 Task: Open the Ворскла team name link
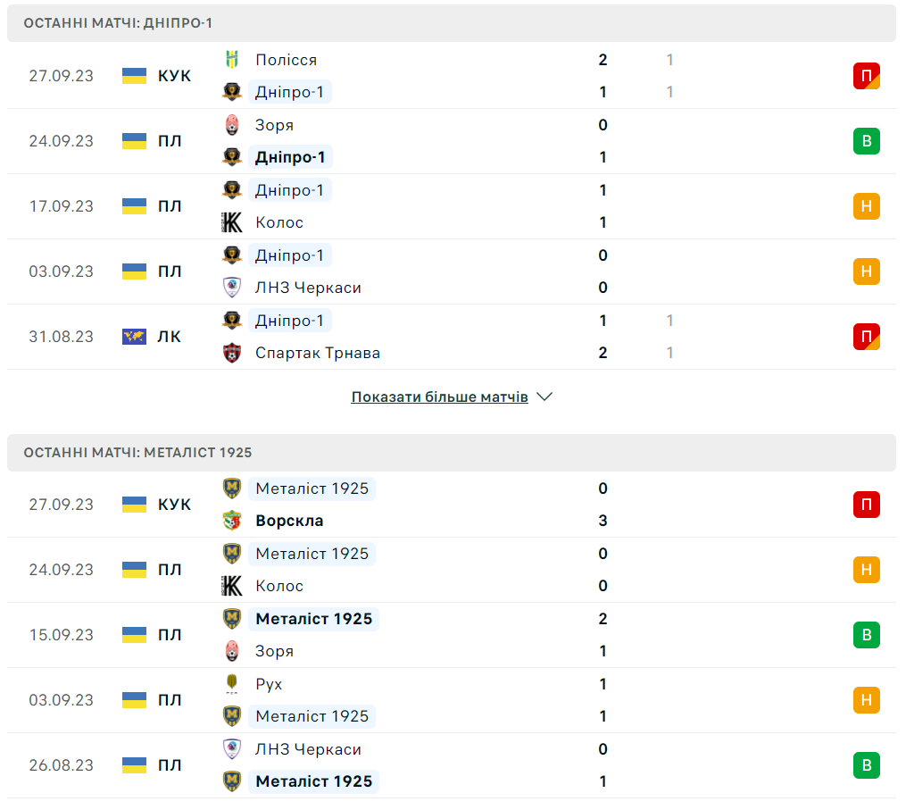[289, 521]
